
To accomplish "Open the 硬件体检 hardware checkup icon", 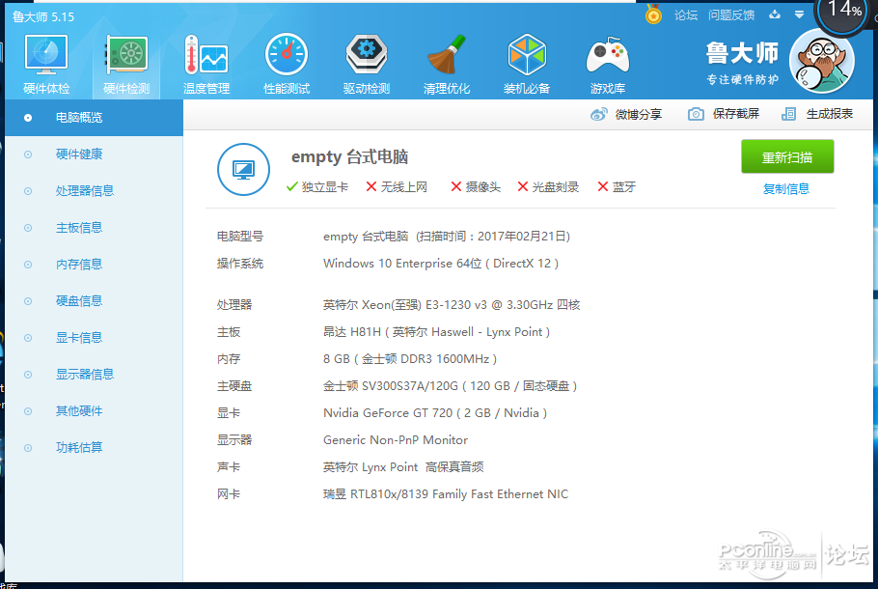I will [x=46, y=65].
